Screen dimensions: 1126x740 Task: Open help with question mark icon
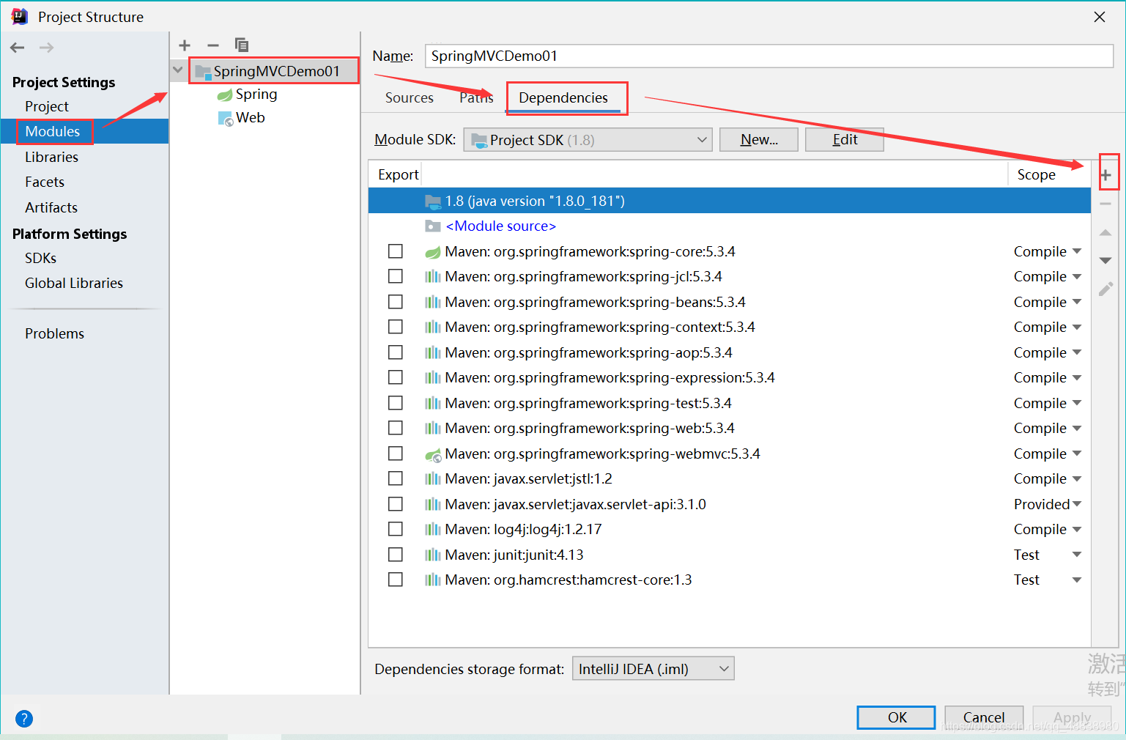24,719
